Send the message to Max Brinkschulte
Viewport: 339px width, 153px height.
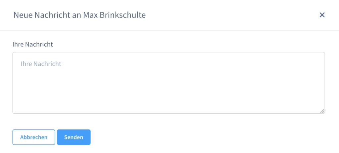pos(73,137)
